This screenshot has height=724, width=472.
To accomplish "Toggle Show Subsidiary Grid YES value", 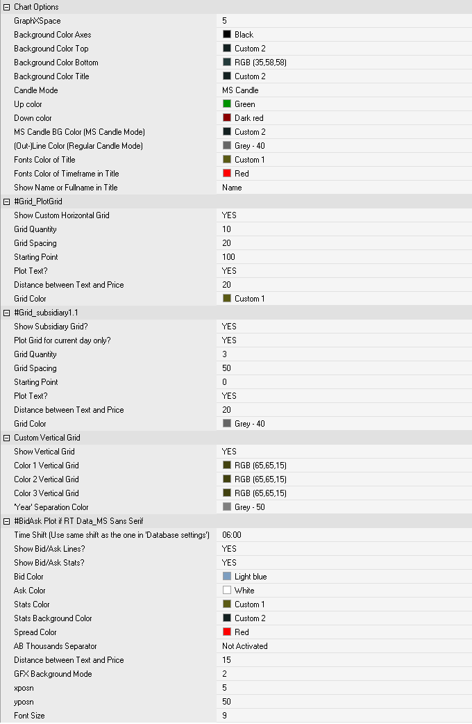I will click(344, 327).
